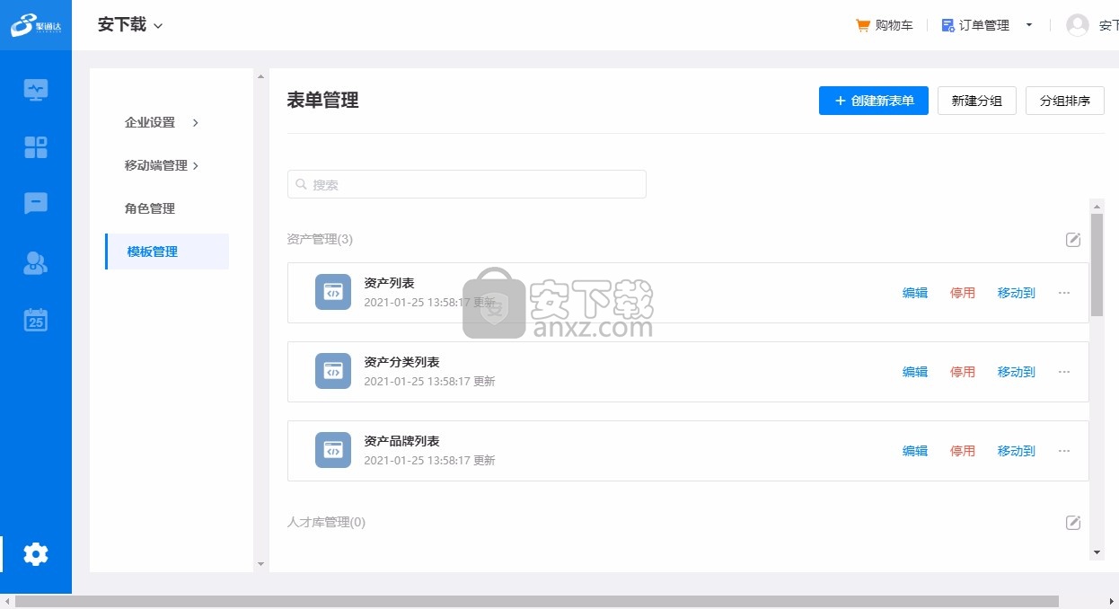Edit the 资产管理 group name icon
The height and width of the screenshot is (609, 1119).
pyautogui.click(x=1073, y=239)
